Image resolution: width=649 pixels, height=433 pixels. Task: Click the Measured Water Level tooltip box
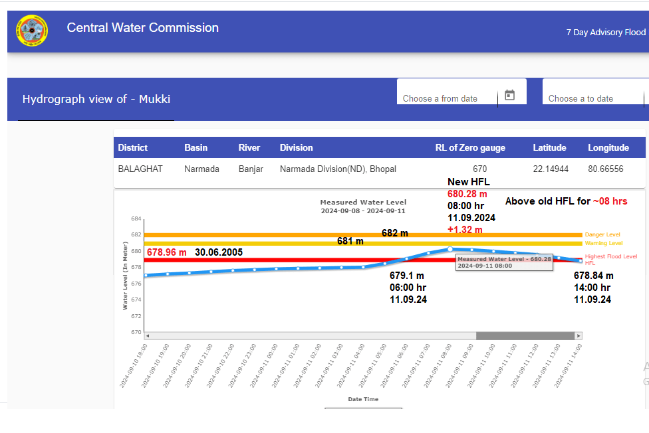[x=504, y=262]
